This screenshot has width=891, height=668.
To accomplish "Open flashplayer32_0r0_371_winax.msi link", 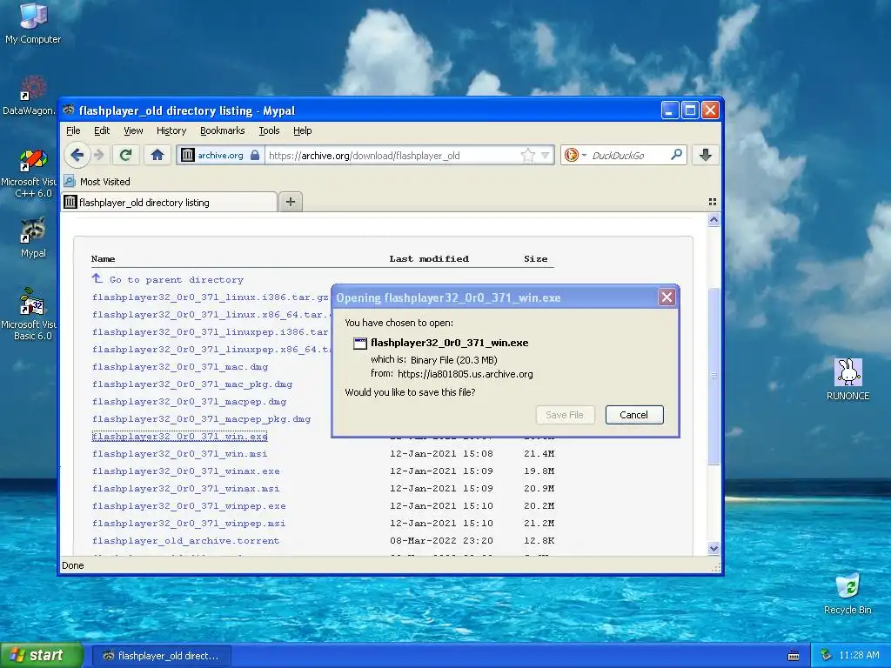I will (186, 489).
